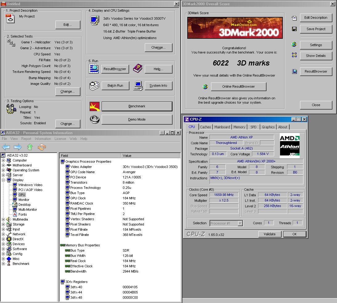This screenshot has height=303, width=337.
Task: Click the Benchmark hourglass icon in AIDA32 tree
Action: (9, 264)
